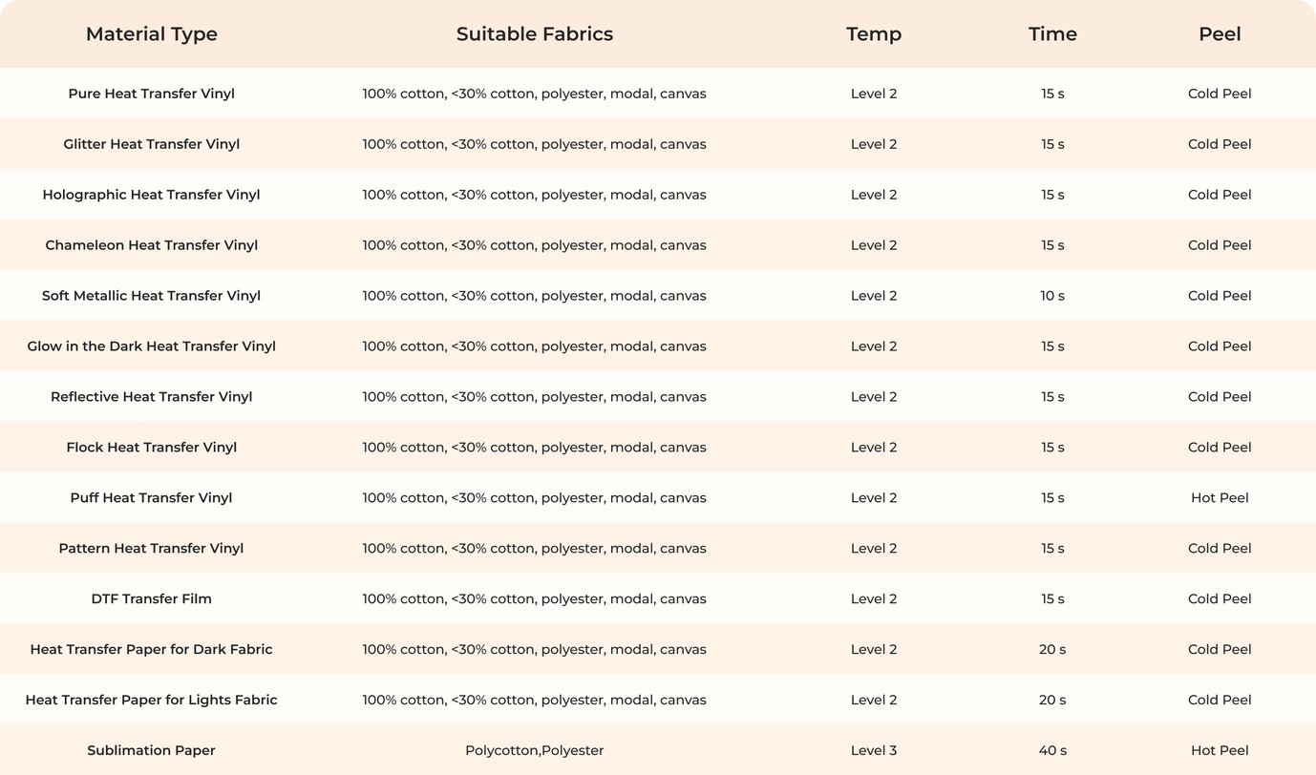This screenshot has width=1316, height=775.
Task: Select the Pure Heat Transfer Vinyl row label
Action: (152, 94)
